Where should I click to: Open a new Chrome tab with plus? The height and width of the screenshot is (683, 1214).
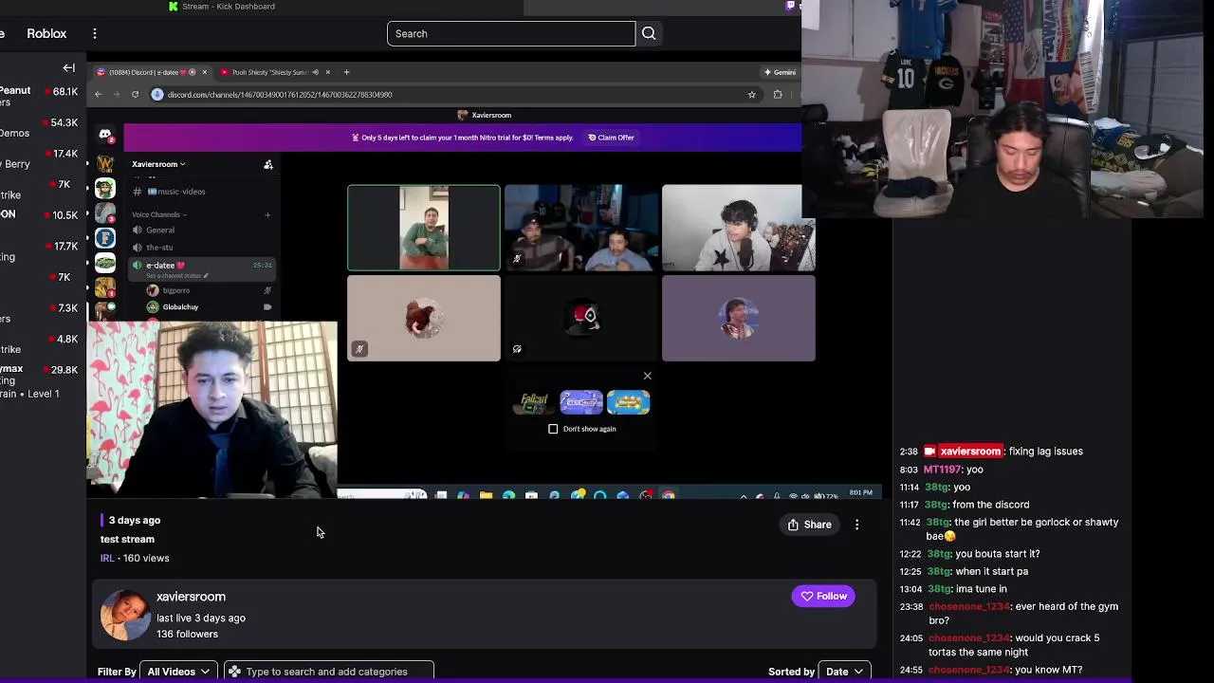point(346,72)
